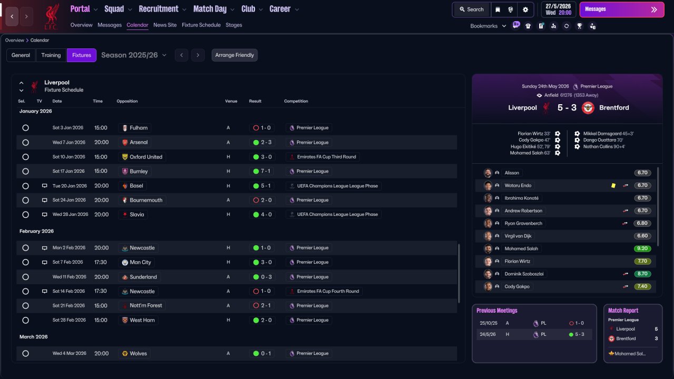
Task: Expand the Match Day menu dropdown
Action: 232,9
